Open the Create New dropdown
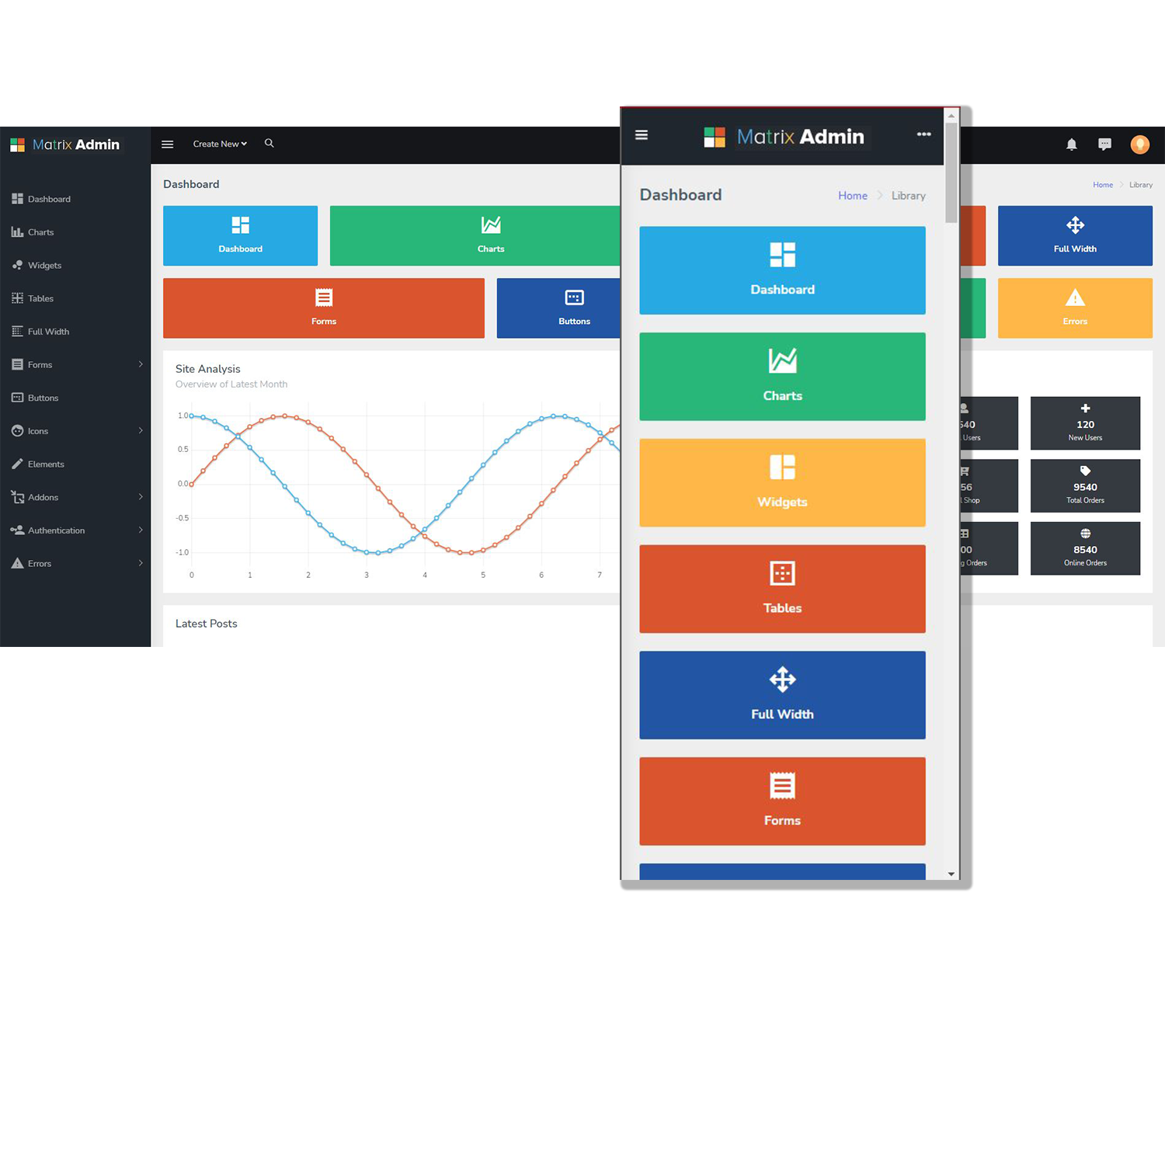 (220, 144)
